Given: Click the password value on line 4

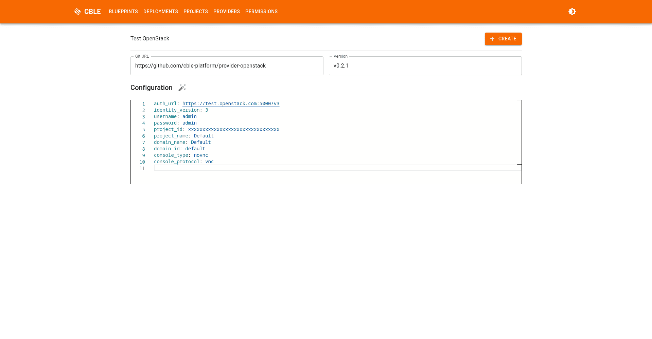Looking at the screenshot, I should coord(189,123).
